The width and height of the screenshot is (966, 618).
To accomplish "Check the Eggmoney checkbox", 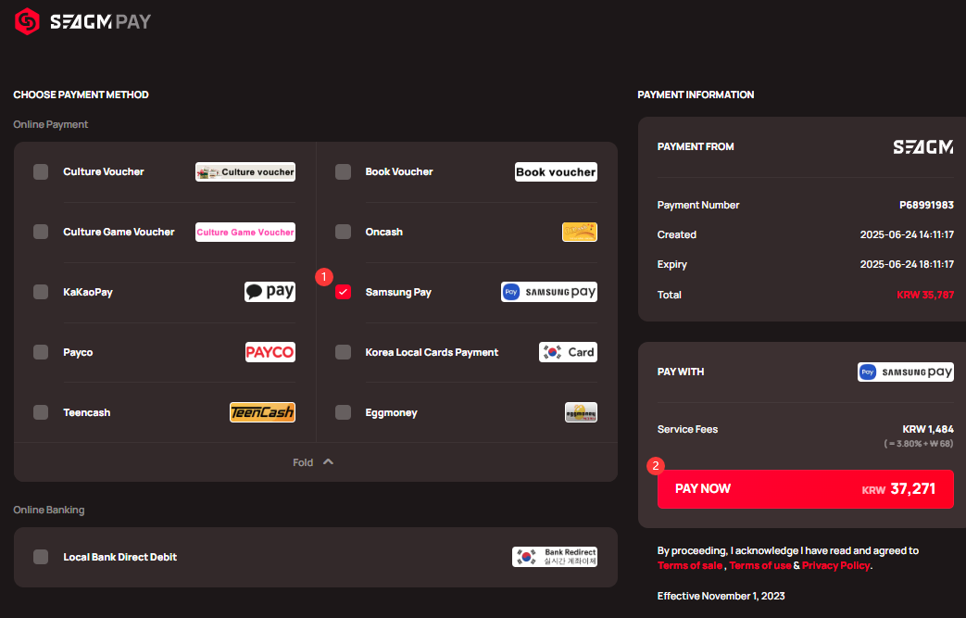I will point(344,412).
